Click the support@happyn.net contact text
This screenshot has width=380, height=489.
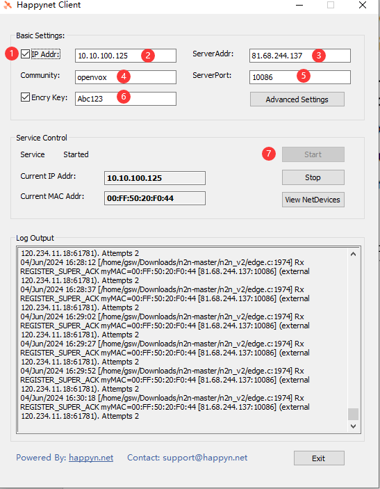point(205,458)
